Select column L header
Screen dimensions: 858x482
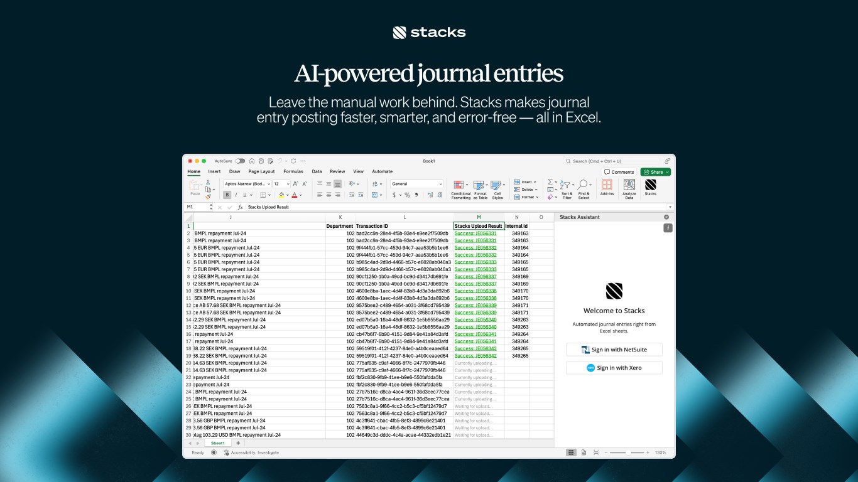coord(404,217)
